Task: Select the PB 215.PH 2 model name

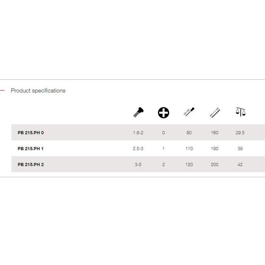Action: (x=31, y=164)
